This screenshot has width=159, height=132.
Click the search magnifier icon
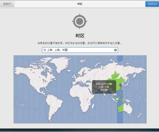(45, 50)
